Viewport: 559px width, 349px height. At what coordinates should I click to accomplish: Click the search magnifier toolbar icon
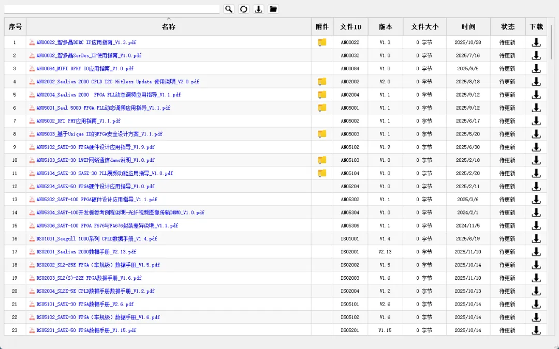pos(229,9)
